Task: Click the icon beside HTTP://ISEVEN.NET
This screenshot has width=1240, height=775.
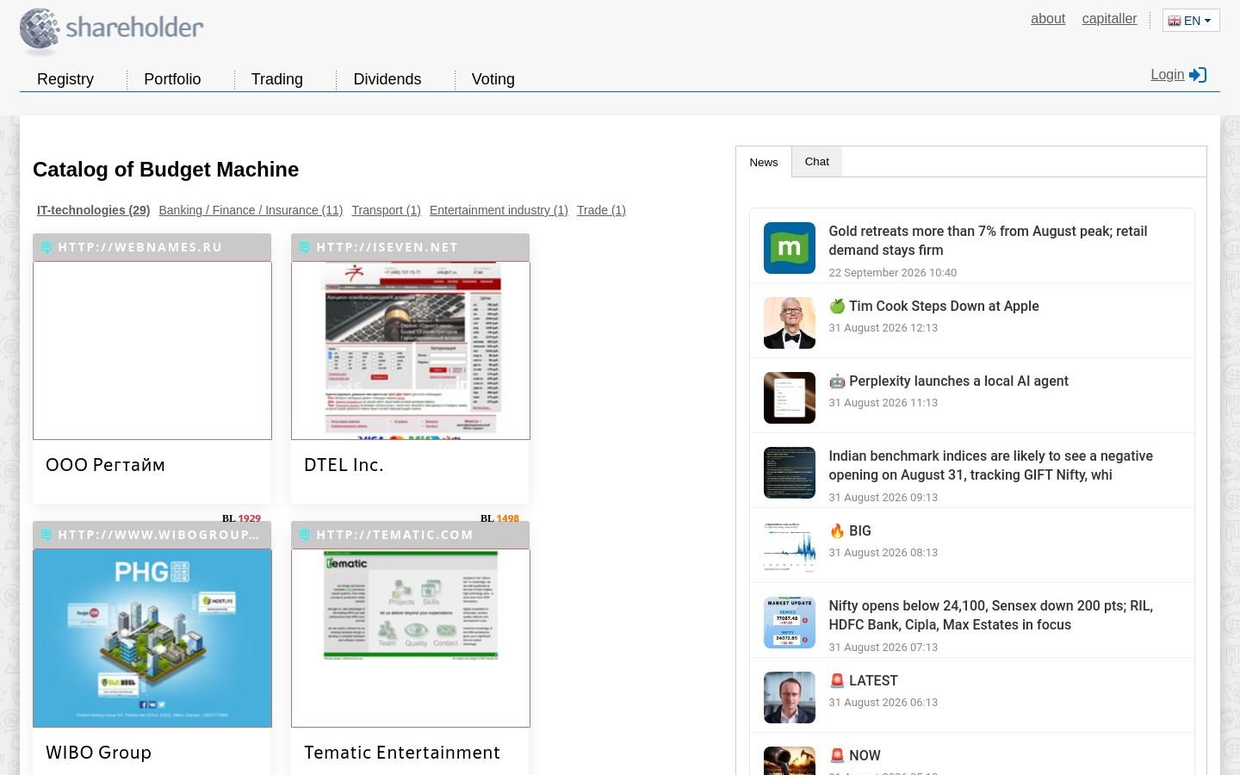Action: click(x=304, y=247)
